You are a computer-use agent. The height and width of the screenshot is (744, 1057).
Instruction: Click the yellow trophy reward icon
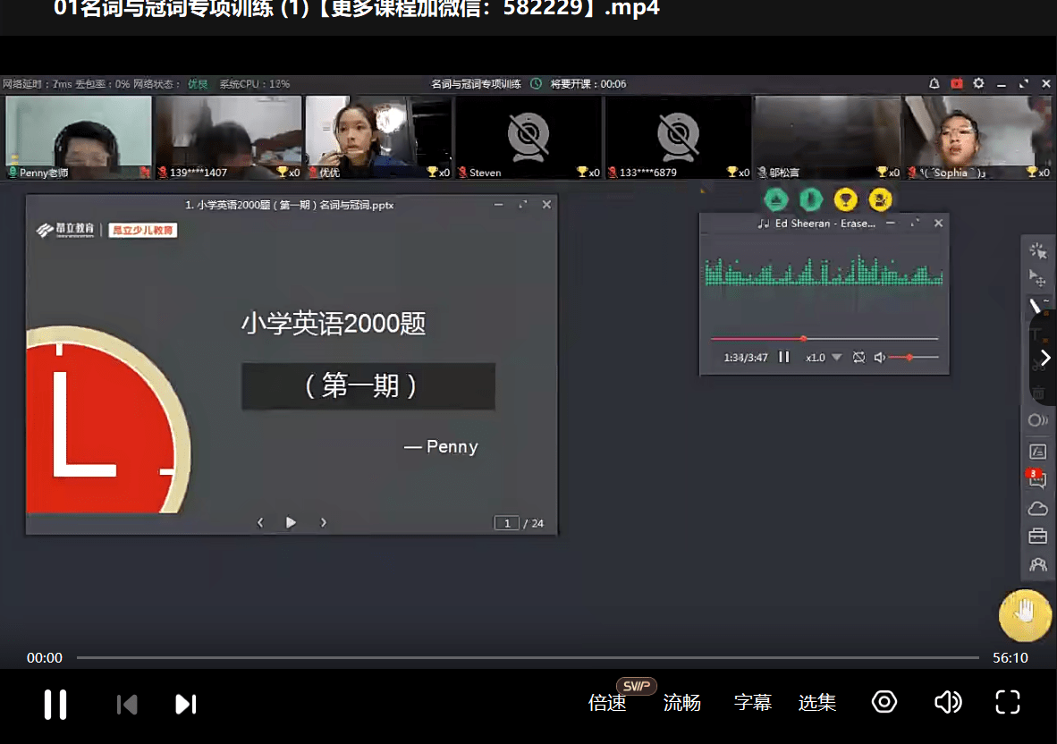[x=845, y=199]
